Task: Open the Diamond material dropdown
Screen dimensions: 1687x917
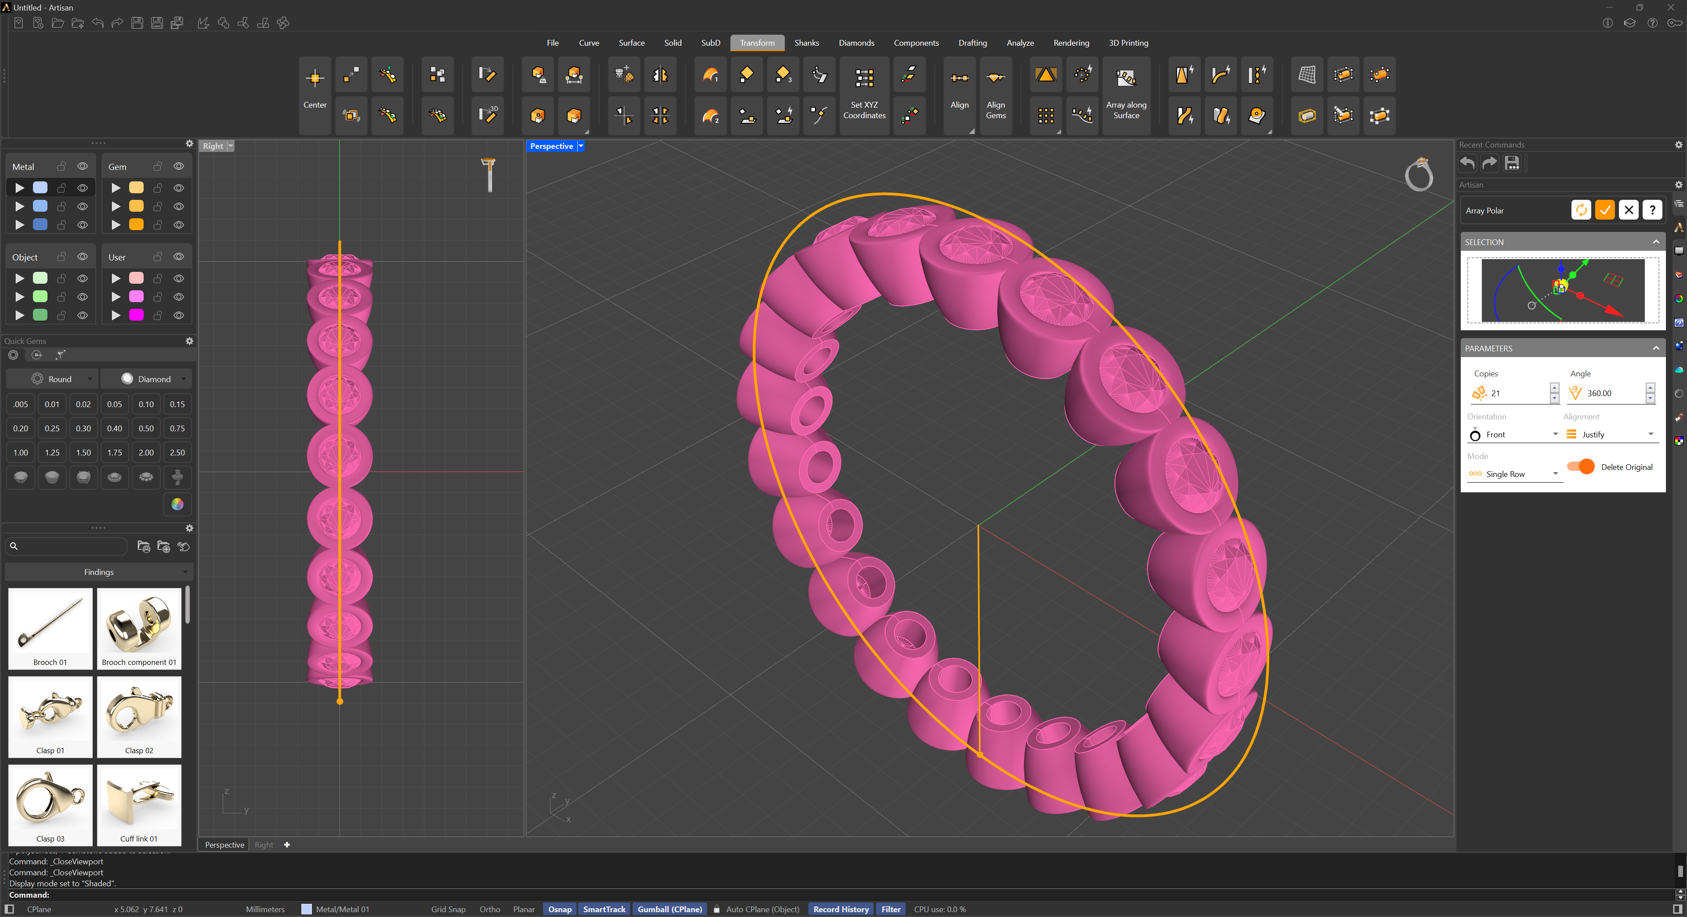Action: click(x=147, y=379)
